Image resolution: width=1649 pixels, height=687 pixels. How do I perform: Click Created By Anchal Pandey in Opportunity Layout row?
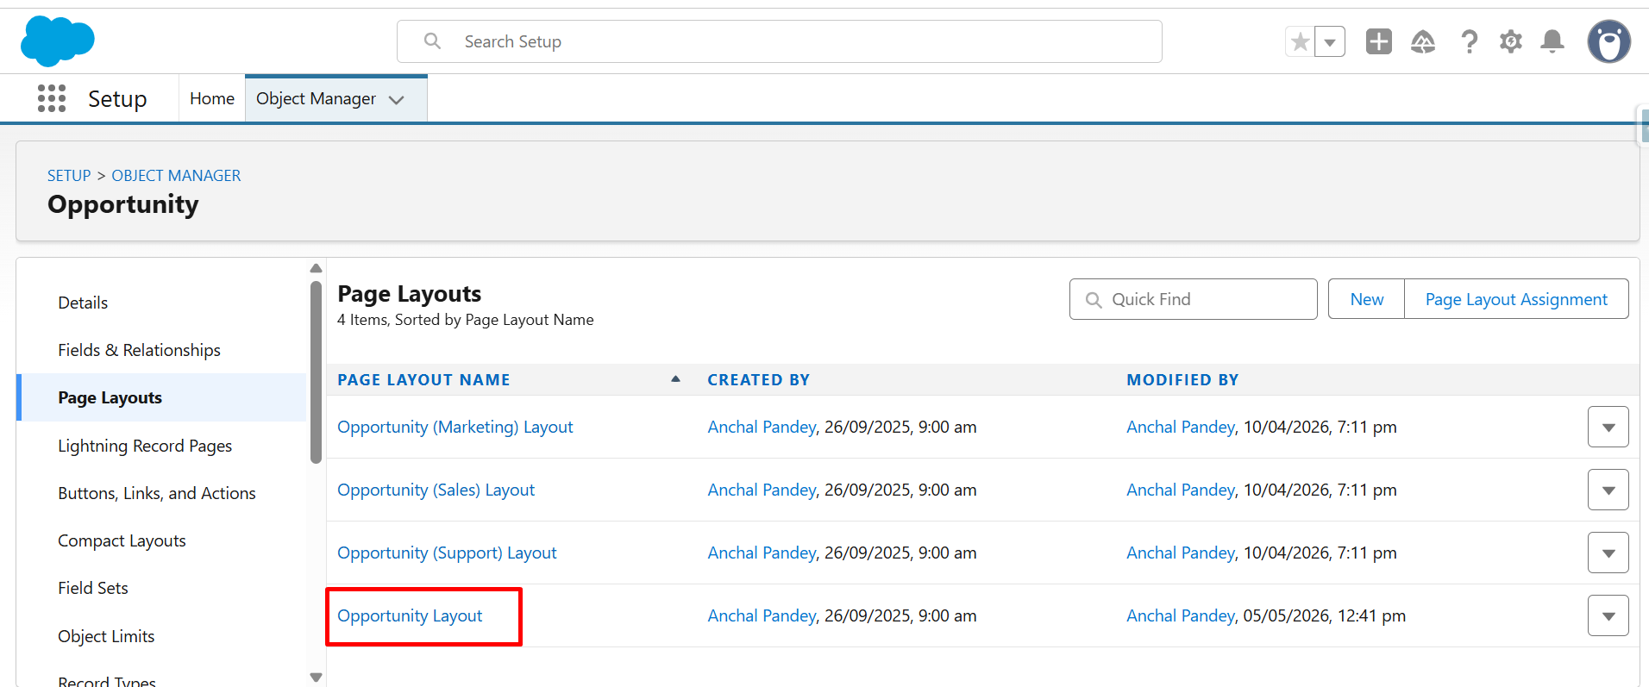coord(762,615)
